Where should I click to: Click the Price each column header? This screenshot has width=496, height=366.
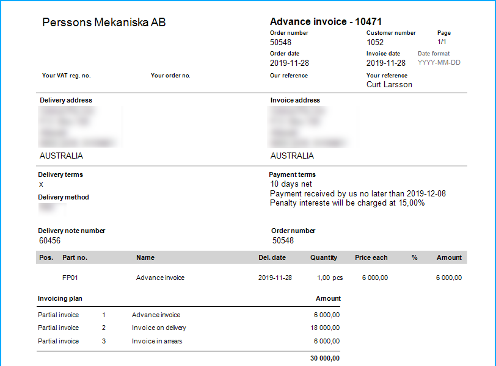point(371,257)
